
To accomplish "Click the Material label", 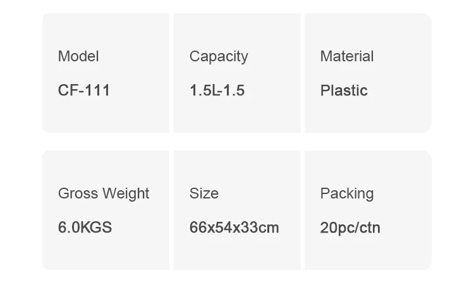I will tap(347, 56).
